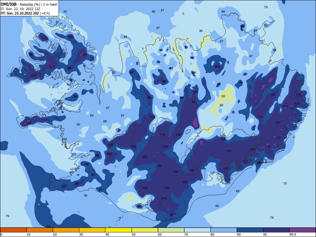
Task: Click the dark orange 0–10 legend swatch
Action: (13, 230)
